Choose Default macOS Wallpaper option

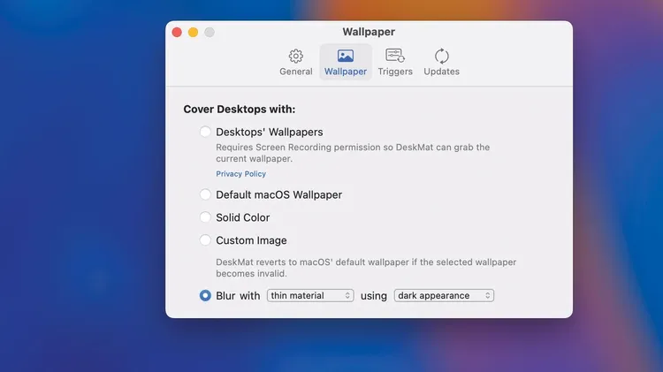point(205,194)
